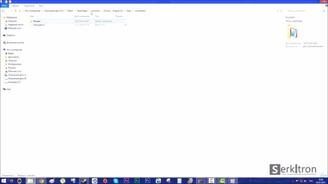Open Локальный диск (C:) in sidebar
Image resolution: width=328 pixels, height=184 pixels.
coord(17,75)
